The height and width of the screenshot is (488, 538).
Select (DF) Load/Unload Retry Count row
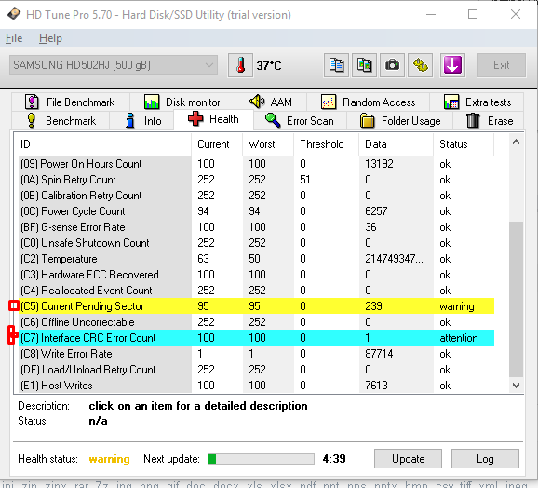[256, 370]
